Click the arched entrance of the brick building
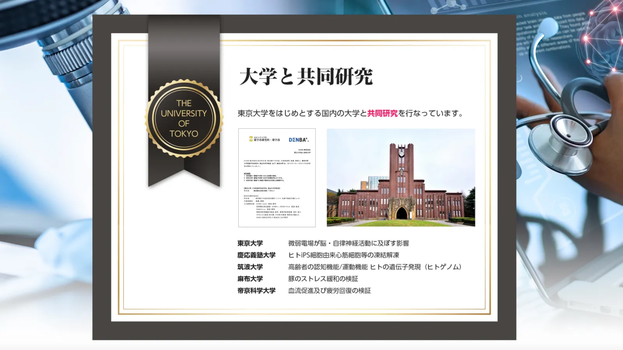 (x=401, y=213)
